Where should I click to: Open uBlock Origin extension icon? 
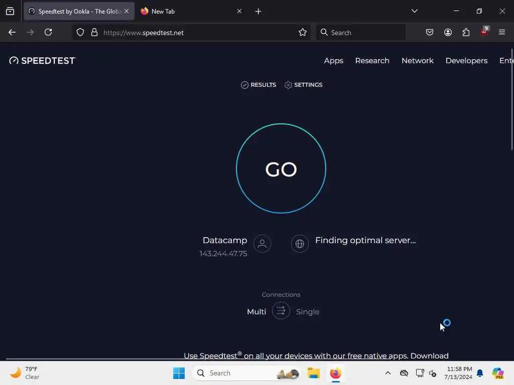(x=484, y=32)
